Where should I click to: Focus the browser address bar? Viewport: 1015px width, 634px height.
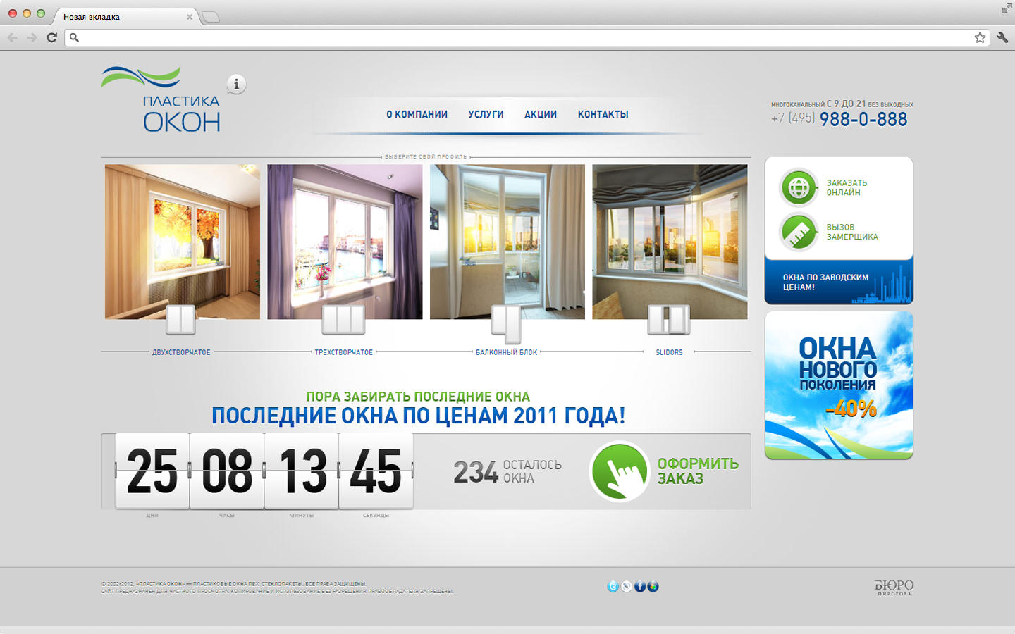(522, 38)
